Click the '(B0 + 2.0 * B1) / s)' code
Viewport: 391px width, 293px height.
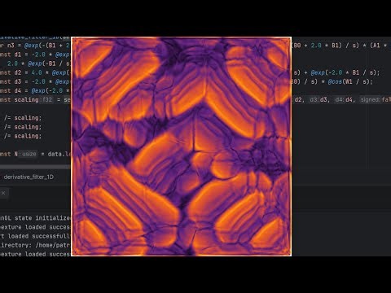(325, 46)
